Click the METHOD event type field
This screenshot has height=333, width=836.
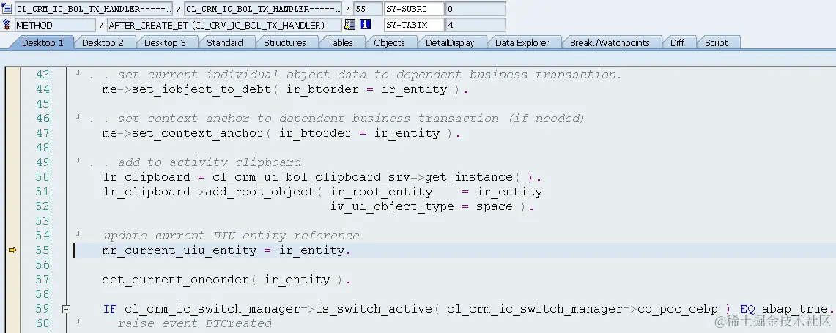pyautogui.click(x=56, y=24)
